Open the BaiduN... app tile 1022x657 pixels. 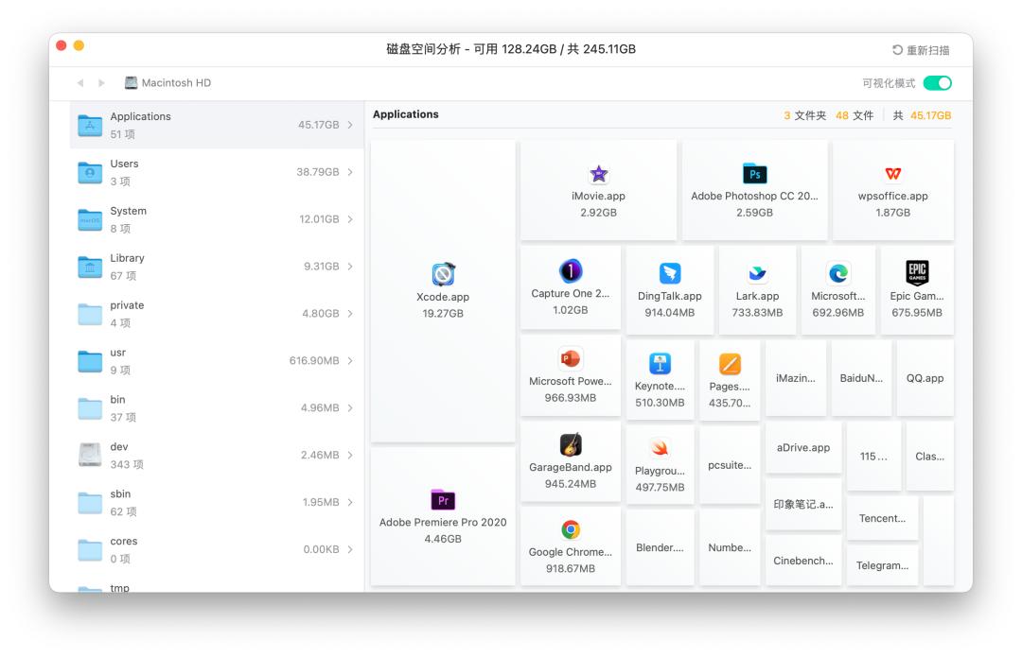coord(861,378)
